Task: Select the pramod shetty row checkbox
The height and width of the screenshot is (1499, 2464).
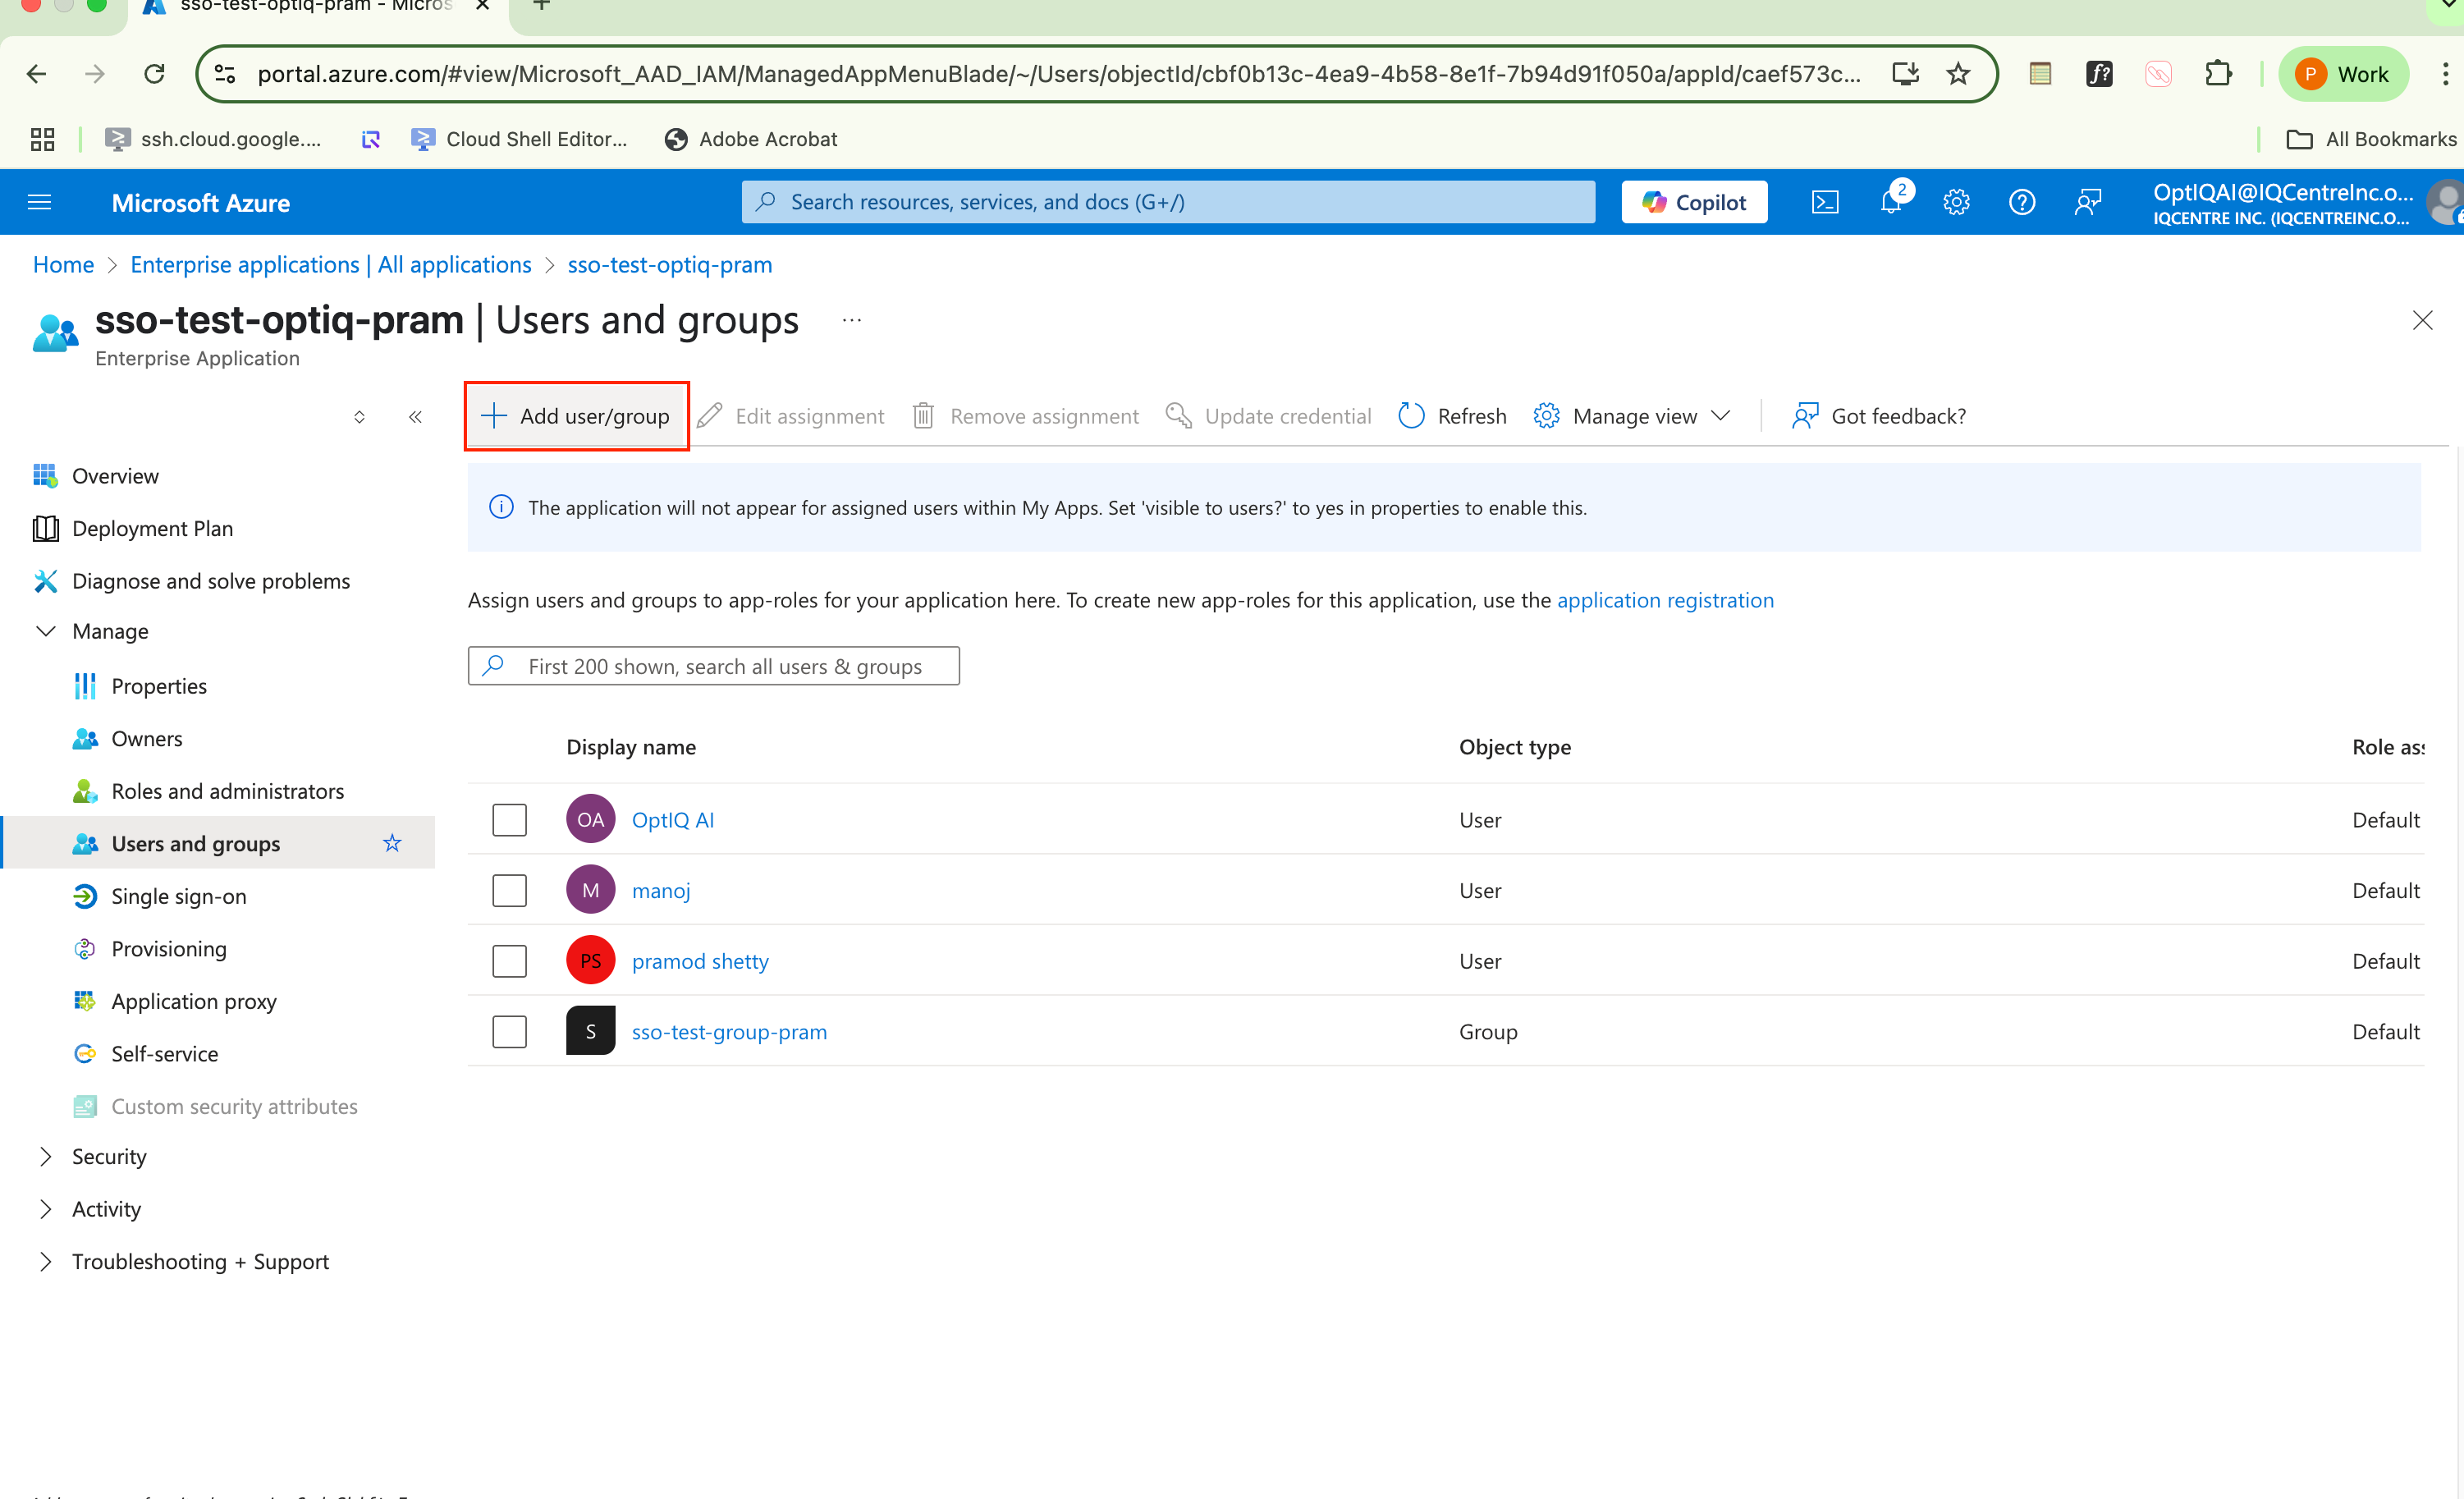Action: coord(509,961)
